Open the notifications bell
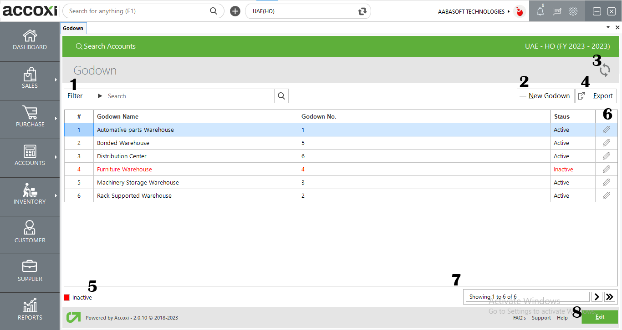The width and height of the screenshot is (622, 330). 540,11
